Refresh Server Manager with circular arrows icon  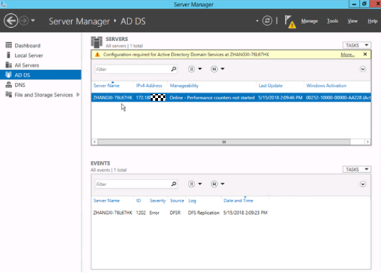267,21
